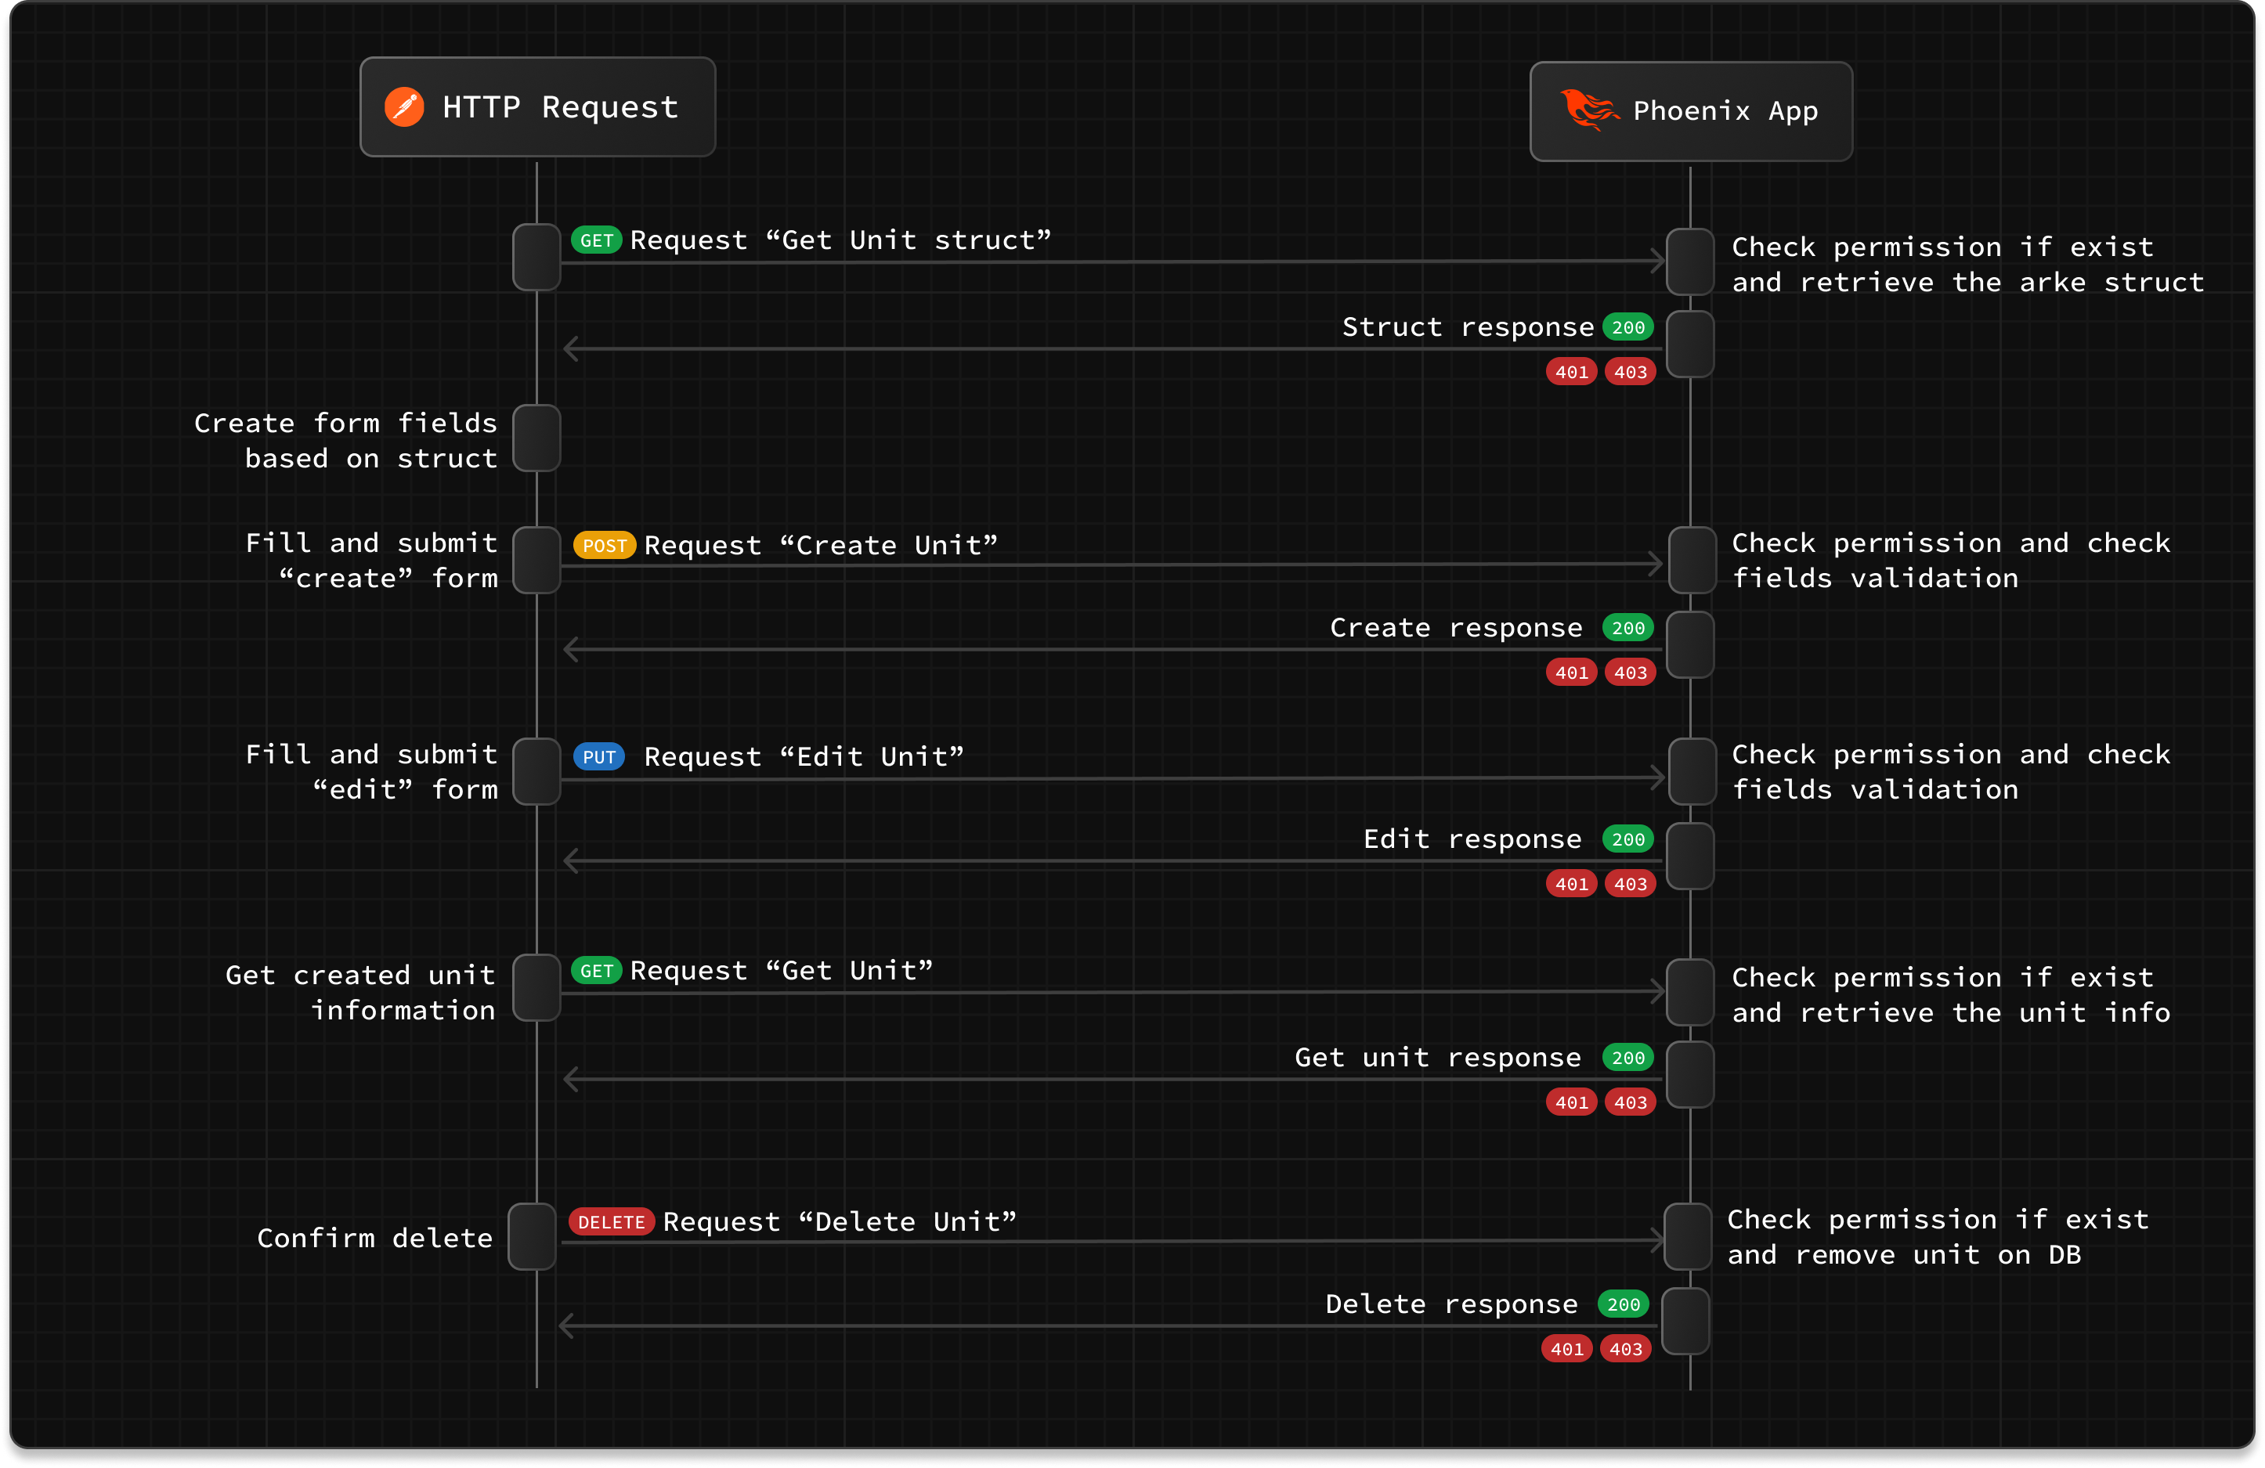Viewport: 2265px width, 1468px height.
Task: Click activation box beside "Confirm delete"
Action: coord(532,1237)
